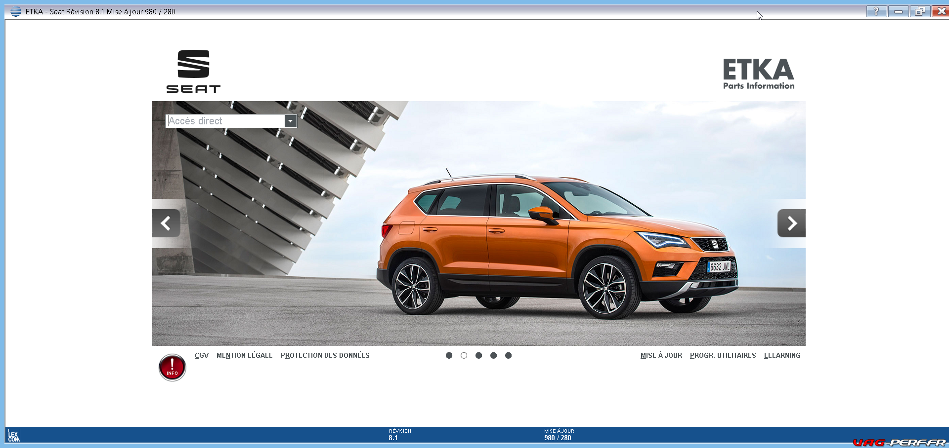Click the LexCom icon in status bar
The height and width of the screenshot is (448, 949).
click(x=14, y=436)
